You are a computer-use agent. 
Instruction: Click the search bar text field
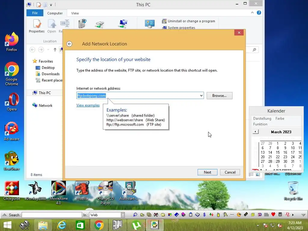click(52, 215)
